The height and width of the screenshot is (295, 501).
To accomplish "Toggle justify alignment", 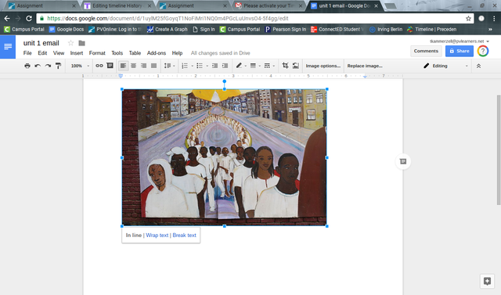I will [x=153, y=66].
